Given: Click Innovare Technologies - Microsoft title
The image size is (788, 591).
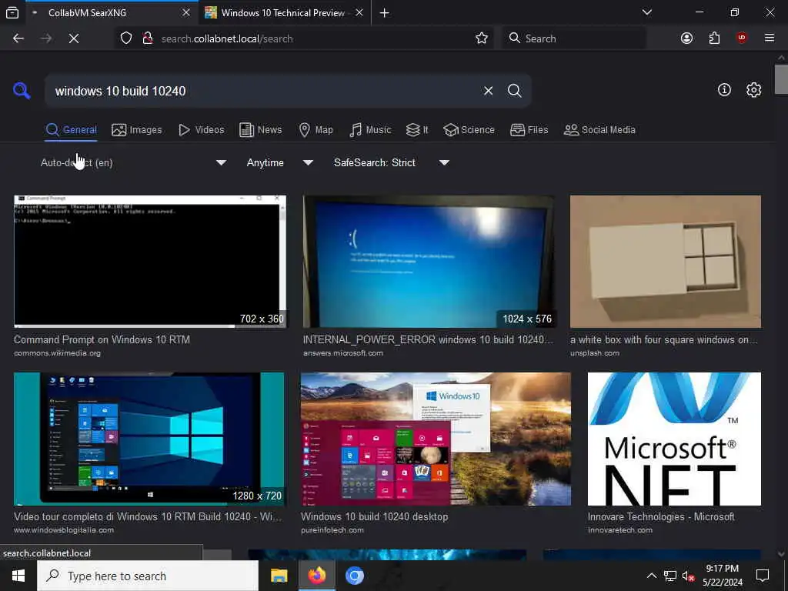Looking at the screenshot, I should (x=661, y=516).
